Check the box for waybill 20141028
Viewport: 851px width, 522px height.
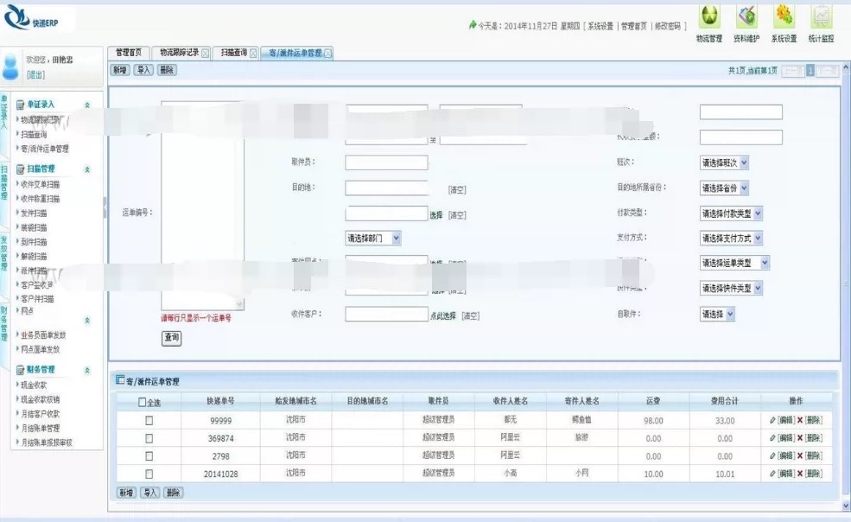(x=149, y=474)
